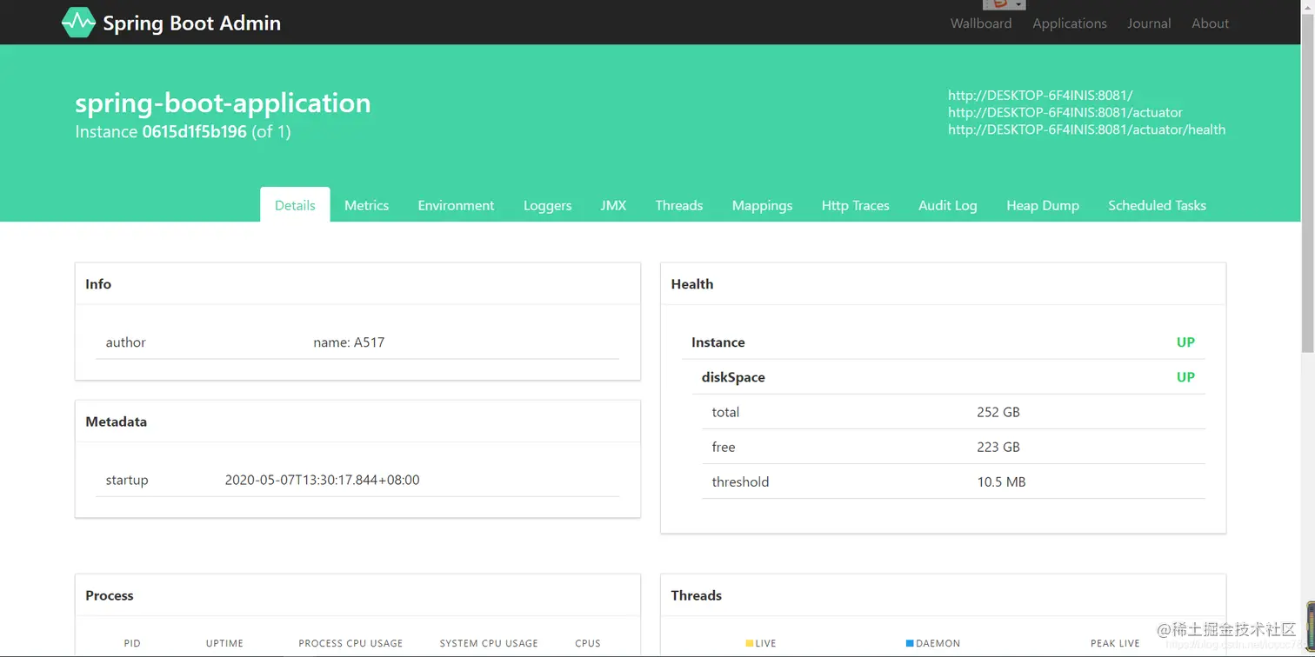The image size is (1315, 657).
Task: Open the Mappings tab
Action: coord(762,205)
